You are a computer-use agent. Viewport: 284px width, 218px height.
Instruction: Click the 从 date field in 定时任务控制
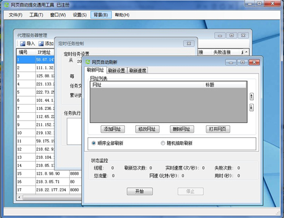pos(79,61)
